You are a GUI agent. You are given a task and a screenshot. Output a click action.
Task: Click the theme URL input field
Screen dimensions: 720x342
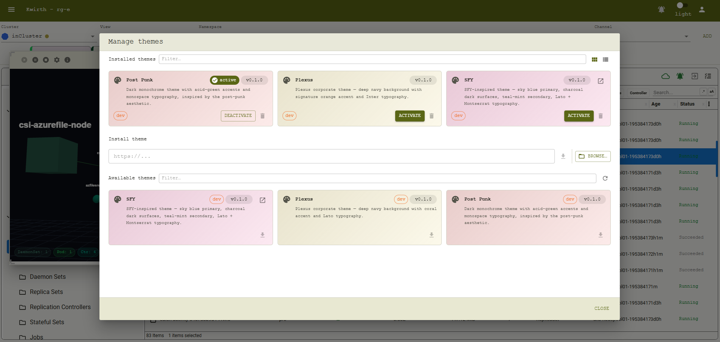click(x=331, y=156)
